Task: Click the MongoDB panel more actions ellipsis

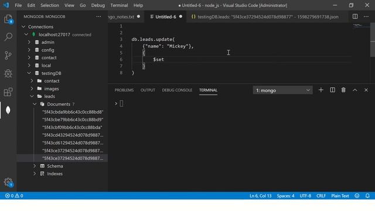Action: (99, 16)
